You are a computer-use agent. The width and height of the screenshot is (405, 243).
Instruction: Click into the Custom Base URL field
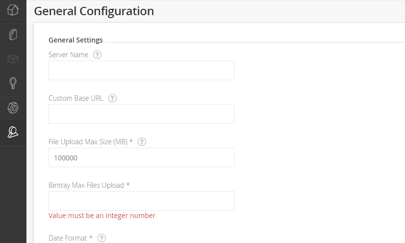pyautogui.click(x=141, y=114)
